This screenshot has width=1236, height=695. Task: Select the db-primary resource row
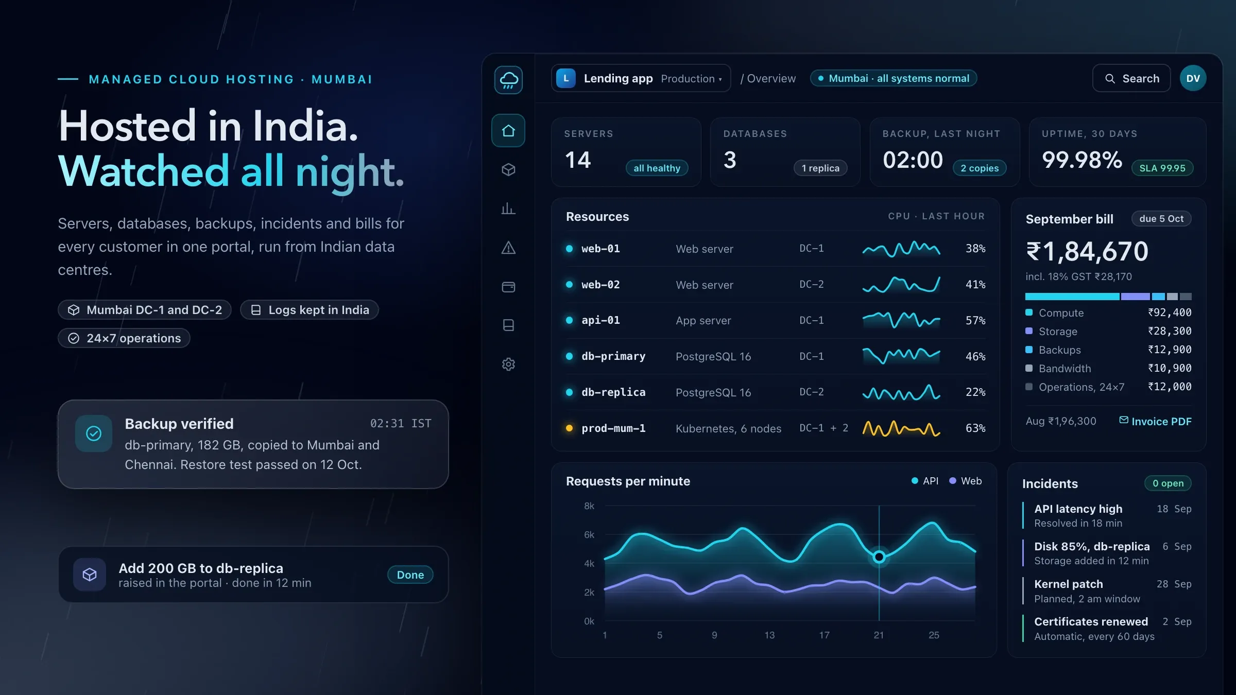click(x=775, y=356)
